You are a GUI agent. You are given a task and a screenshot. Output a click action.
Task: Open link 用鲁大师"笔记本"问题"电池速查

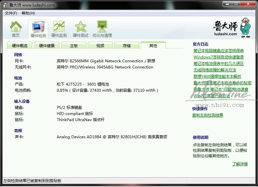click(x=221, y=89)
